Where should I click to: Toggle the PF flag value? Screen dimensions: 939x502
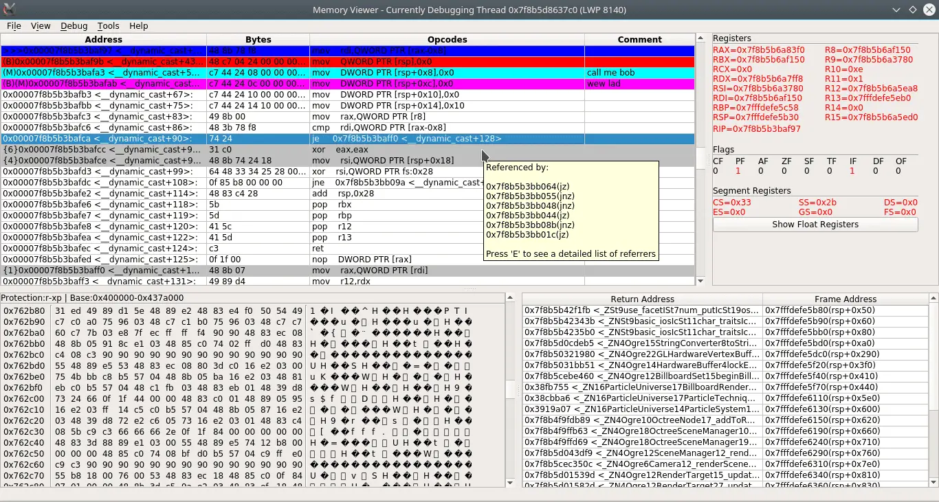click(738, 171)
